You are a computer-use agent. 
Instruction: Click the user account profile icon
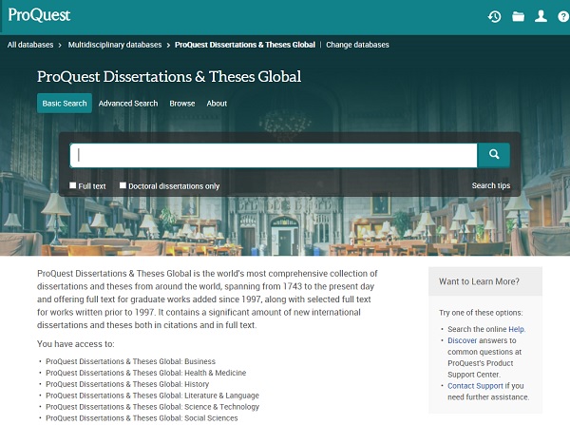541,16
